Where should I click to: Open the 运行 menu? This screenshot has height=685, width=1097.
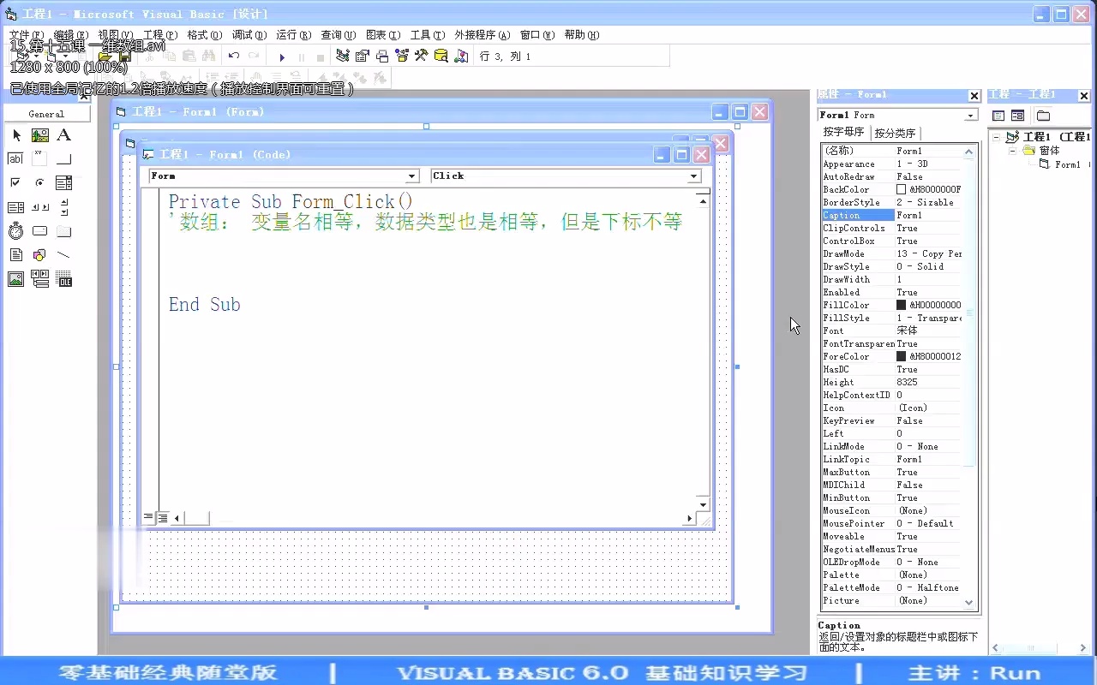point(291,35)
